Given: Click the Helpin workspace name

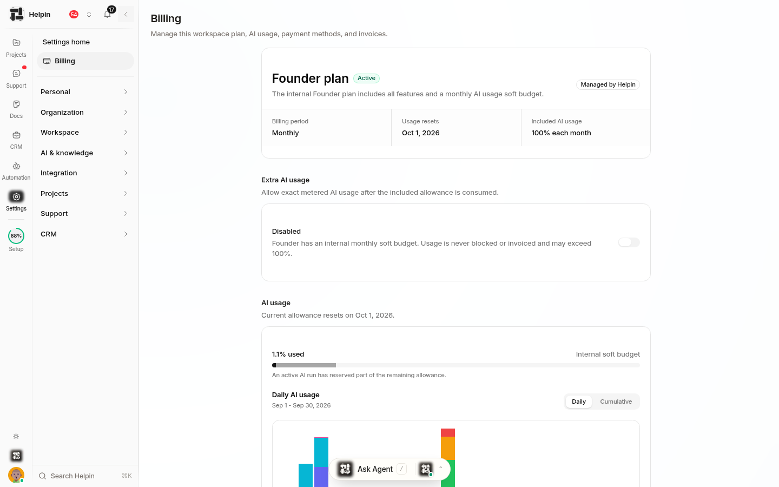Looking at the screenshot, I should pos(39,15).
